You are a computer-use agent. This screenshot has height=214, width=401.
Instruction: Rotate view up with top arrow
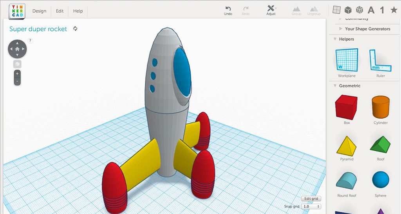click(x=17, y=43)
